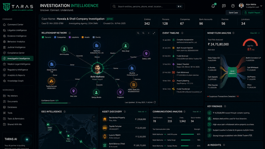Click the Regulatory Intelligence sidebar icon
The height and width of the screenshot is (149, 265).
pyautogui.click(x=5, y=70)
